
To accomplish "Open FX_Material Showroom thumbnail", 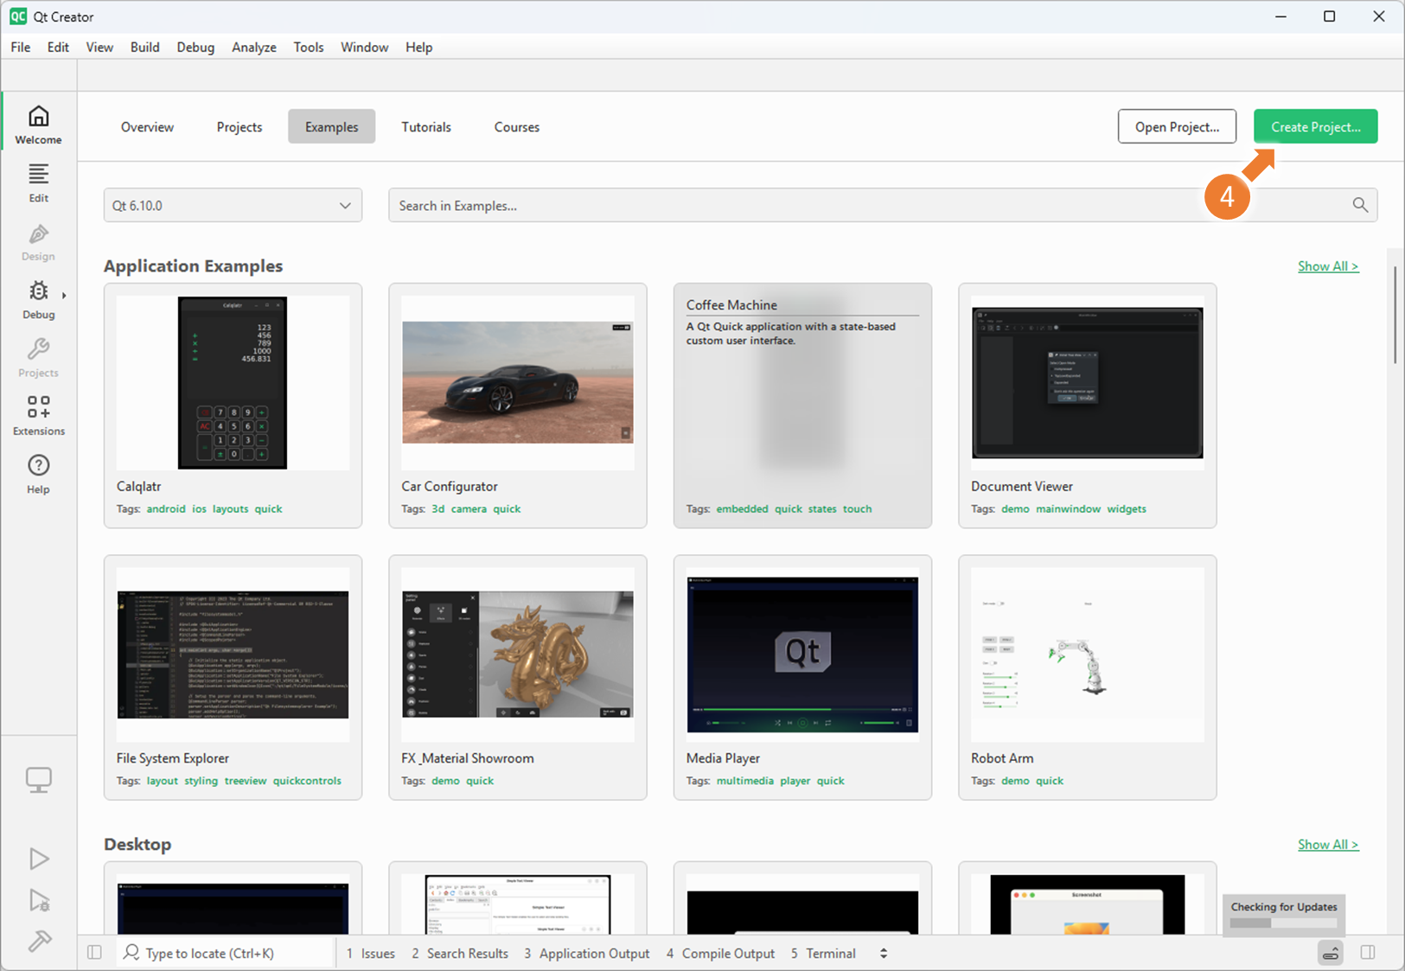I will point(517,655).
